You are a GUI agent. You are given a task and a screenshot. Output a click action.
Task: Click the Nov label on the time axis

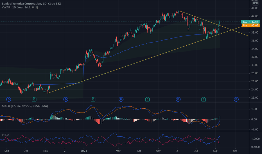46,151
